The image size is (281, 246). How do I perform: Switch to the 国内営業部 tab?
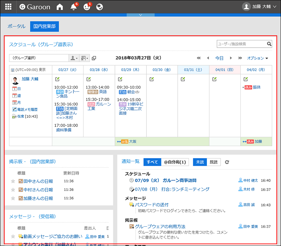pyautogui.click(x=45, y=26)
